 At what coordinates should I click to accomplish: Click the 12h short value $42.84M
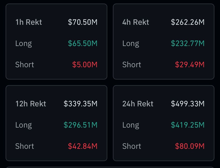[x=82, y=146]
